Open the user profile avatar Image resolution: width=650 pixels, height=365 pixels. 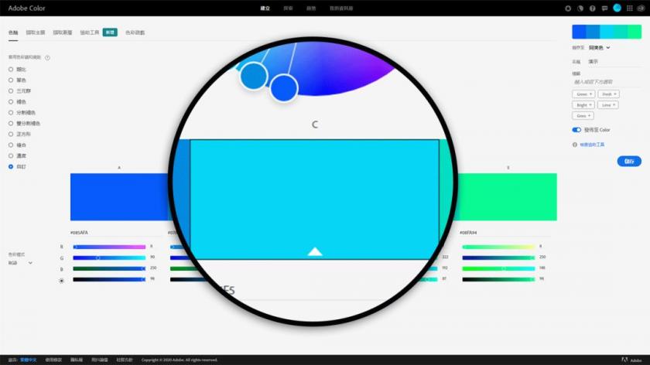(x=617, y=8)
